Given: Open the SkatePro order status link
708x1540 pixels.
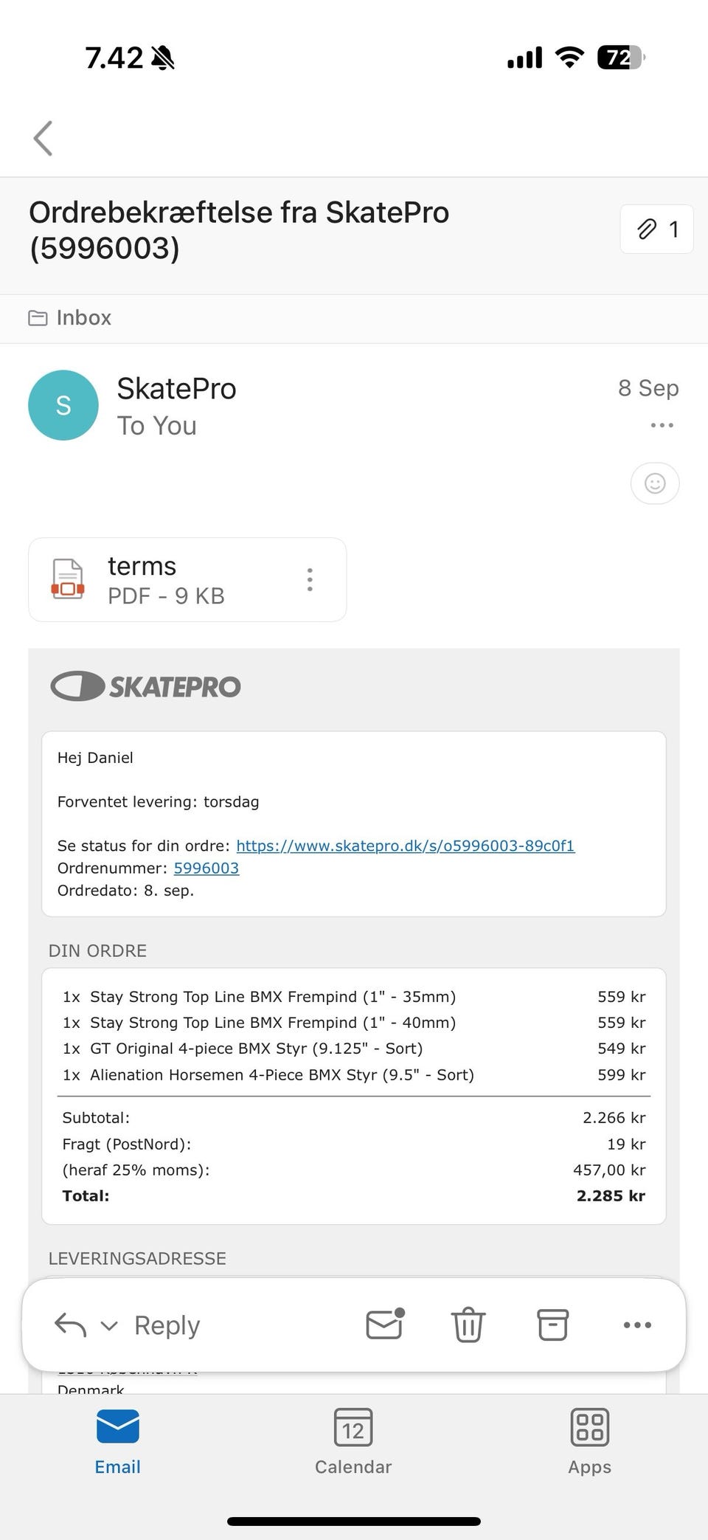Looking at the screenshot, I should pos(405,846).
